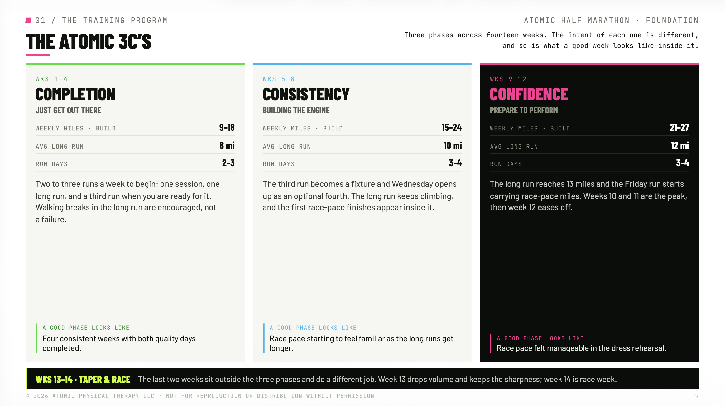Select the pink 'CONFIDENCE' heading
This screenshot has height=406, width=725.
pos(529,94)
